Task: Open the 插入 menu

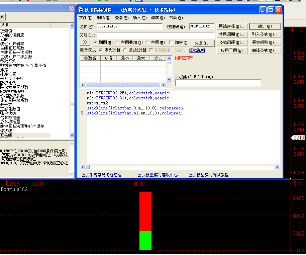Action: click(x=139, y=18)
